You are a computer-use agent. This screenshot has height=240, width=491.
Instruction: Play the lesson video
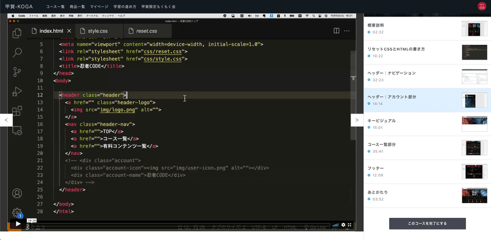pos(18,223)
